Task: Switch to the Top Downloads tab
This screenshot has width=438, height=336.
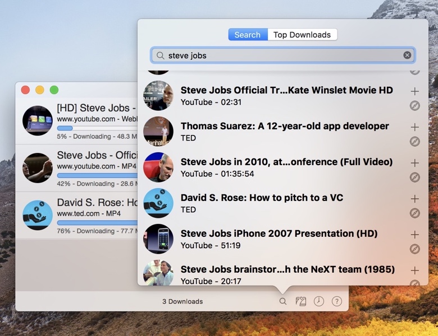Action: tap(302, 35)
